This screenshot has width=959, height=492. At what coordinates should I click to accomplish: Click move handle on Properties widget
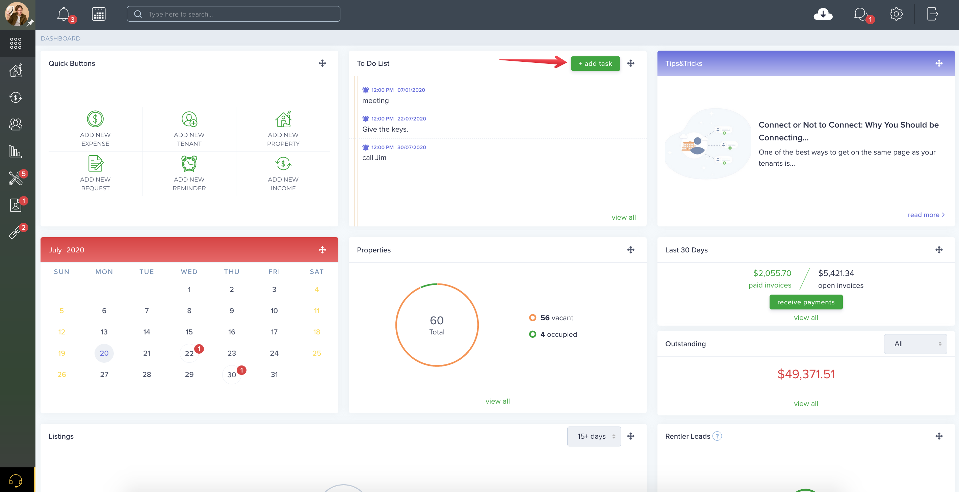631,250
